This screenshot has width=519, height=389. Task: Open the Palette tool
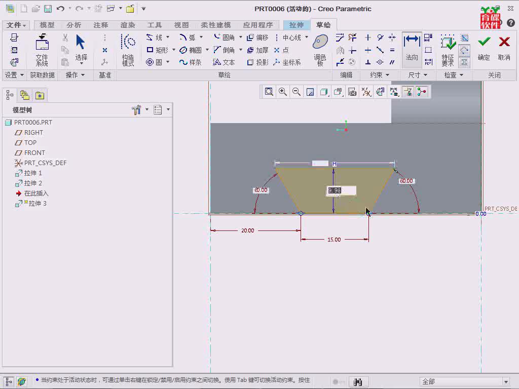320,50
